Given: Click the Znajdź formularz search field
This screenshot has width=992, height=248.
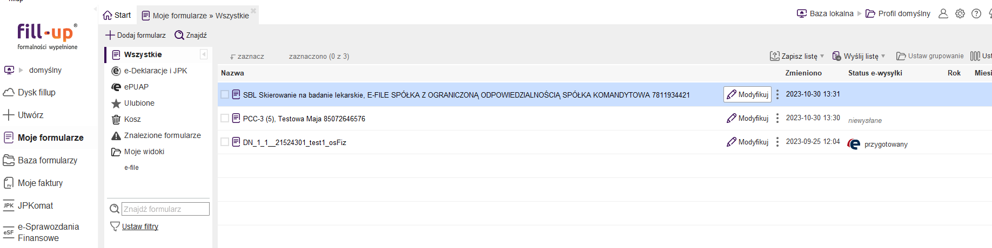Looking at the screenshot, I should click(x=165, y=209).
